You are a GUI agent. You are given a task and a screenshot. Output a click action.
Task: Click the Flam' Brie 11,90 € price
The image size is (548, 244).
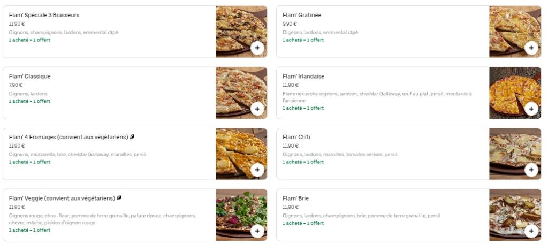tap(290, 207)
